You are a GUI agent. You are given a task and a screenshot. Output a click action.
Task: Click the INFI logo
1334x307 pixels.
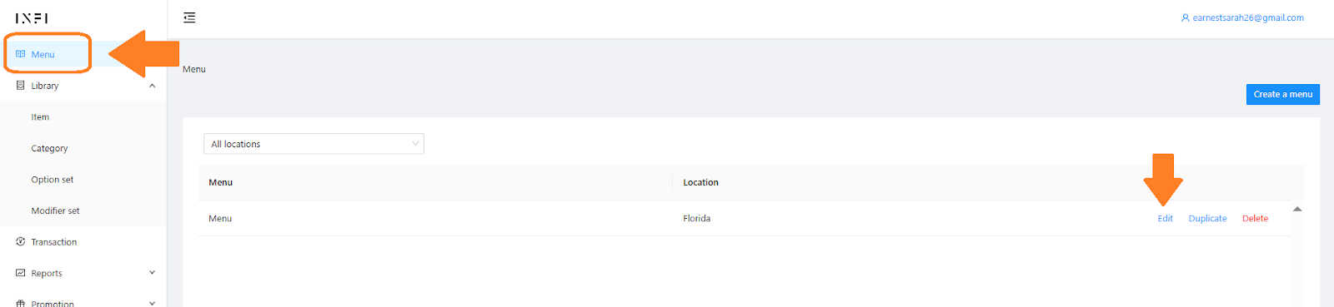(x=32, y=18)
